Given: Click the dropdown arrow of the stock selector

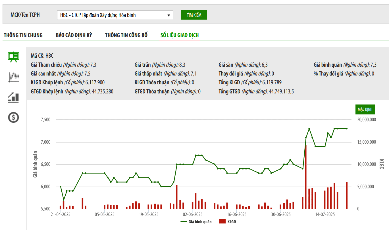Looking at the screenshot, I should 169,15.
